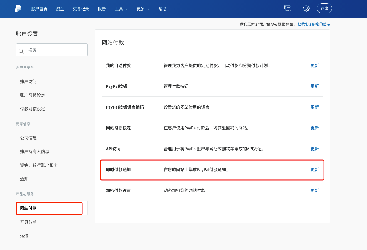367x250 pixels.
Task: Click the 账户与安全 section label
Action: (x=25, y=68)
